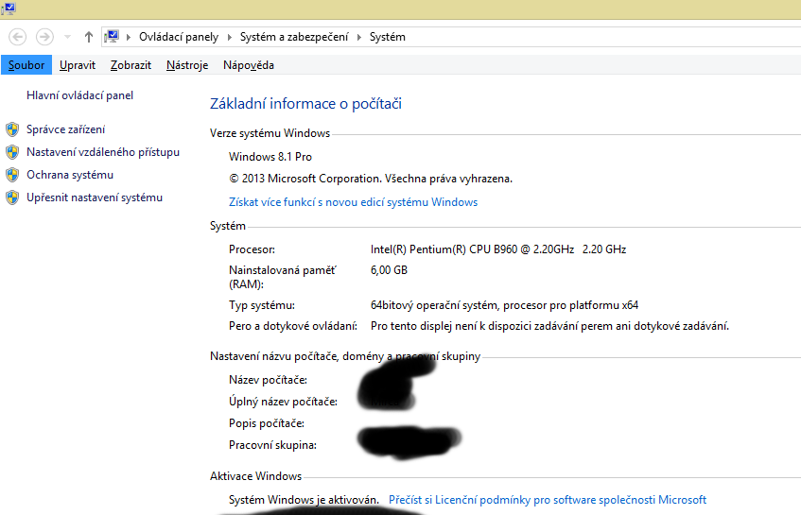The image size is (801, 515).
Task: Click 64bitový operační systém value
Action: point(504,305)
